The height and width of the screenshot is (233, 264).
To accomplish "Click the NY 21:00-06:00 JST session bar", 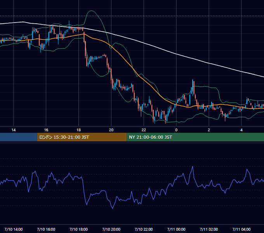I will coord(195,137).
